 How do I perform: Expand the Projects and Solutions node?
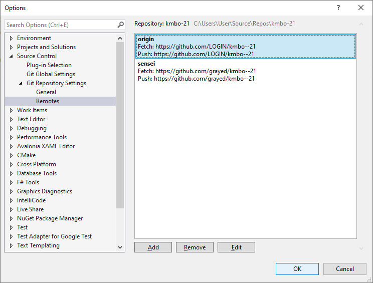point(11,47)
